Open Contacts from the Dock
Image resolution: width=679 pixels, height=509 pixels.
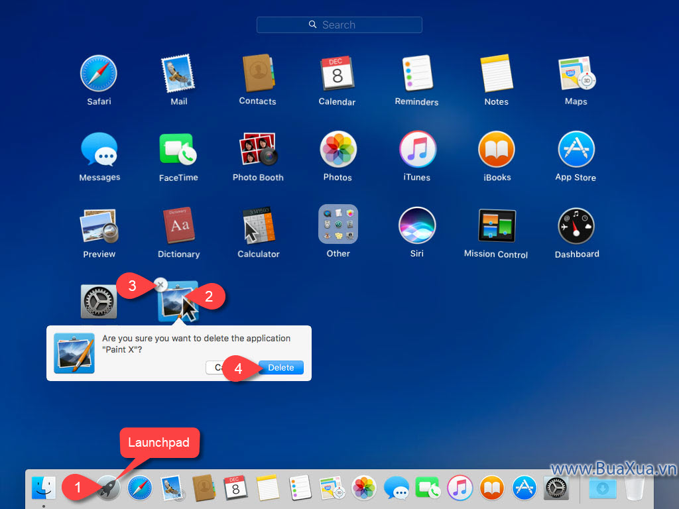point(204,488)
